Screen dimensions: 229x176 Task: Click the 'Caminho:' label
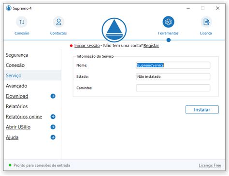pos(84,88)
